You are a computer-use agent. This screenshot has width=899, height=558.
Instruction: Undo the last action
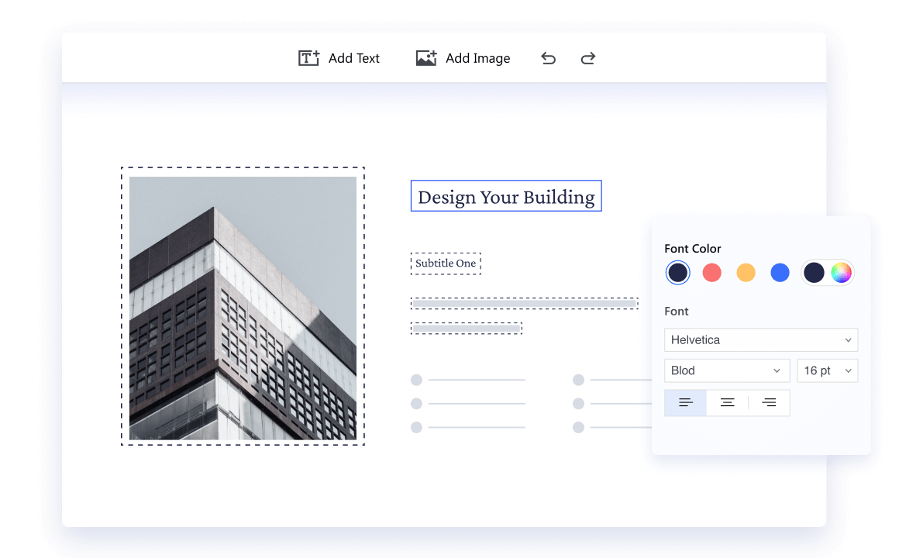pos(549,58)
